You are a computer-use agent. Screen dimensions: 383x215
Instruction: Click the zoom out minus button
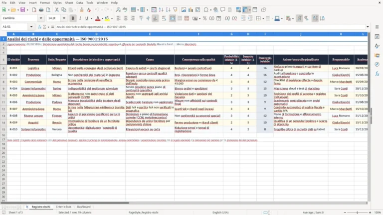pyautogui.click(x=345, y=213)
